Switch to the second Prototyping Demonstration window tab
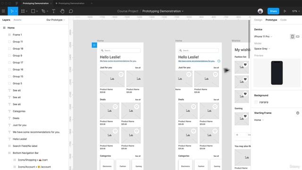 click(70, 3)
